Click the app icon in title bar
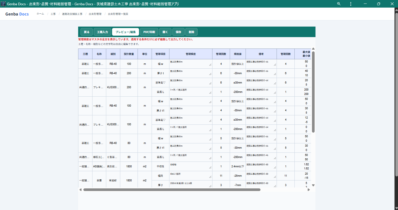398x210 pixels. (4, 4)
